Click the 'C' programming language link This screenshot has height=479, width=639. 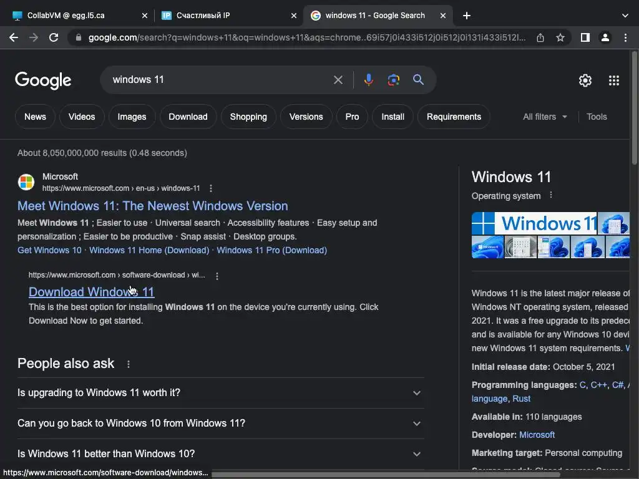[x=582, y=385]
